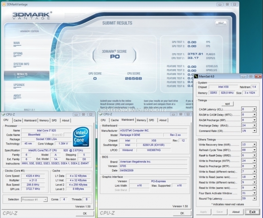This screenshot has width=263, height=218.
Task: Close the 3DMark Vantage window
Action: (235, 4)
